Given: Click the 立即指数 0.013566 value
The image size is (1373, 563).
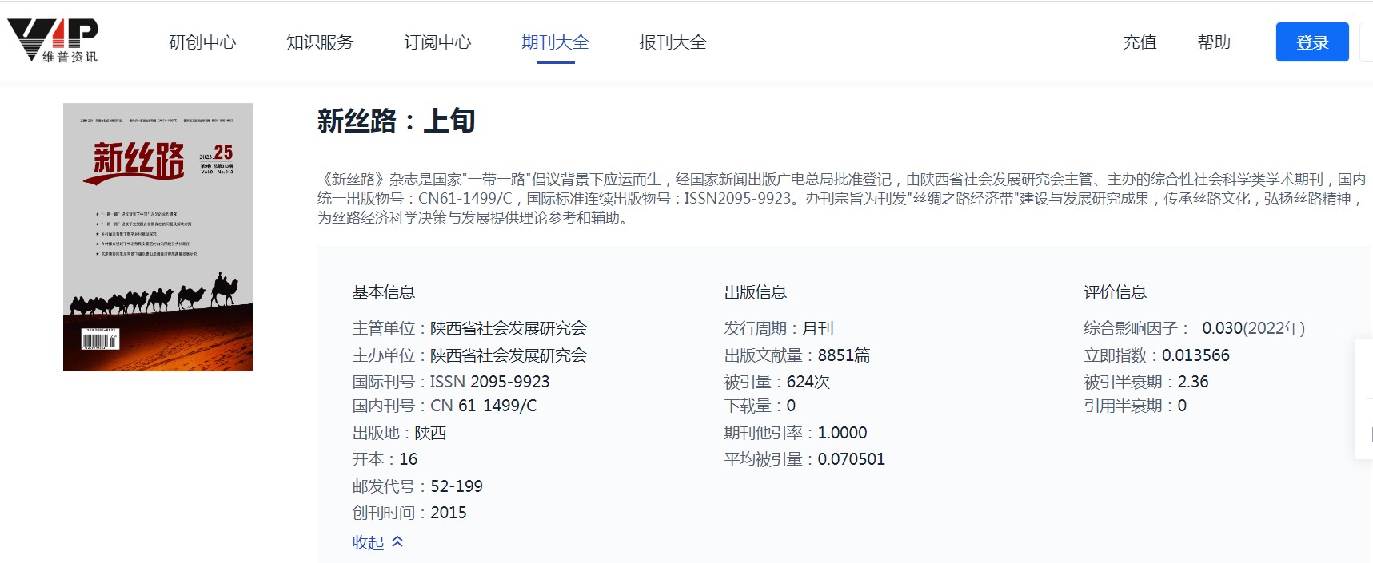Looking at the screenshot, I should coord(1196,355).
